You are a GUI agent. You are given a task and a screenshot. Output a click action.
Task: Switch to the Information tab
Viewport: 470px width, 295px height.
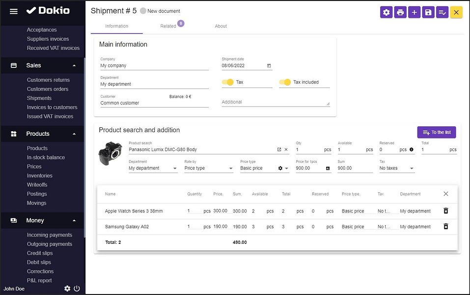[x=116, y=26]
